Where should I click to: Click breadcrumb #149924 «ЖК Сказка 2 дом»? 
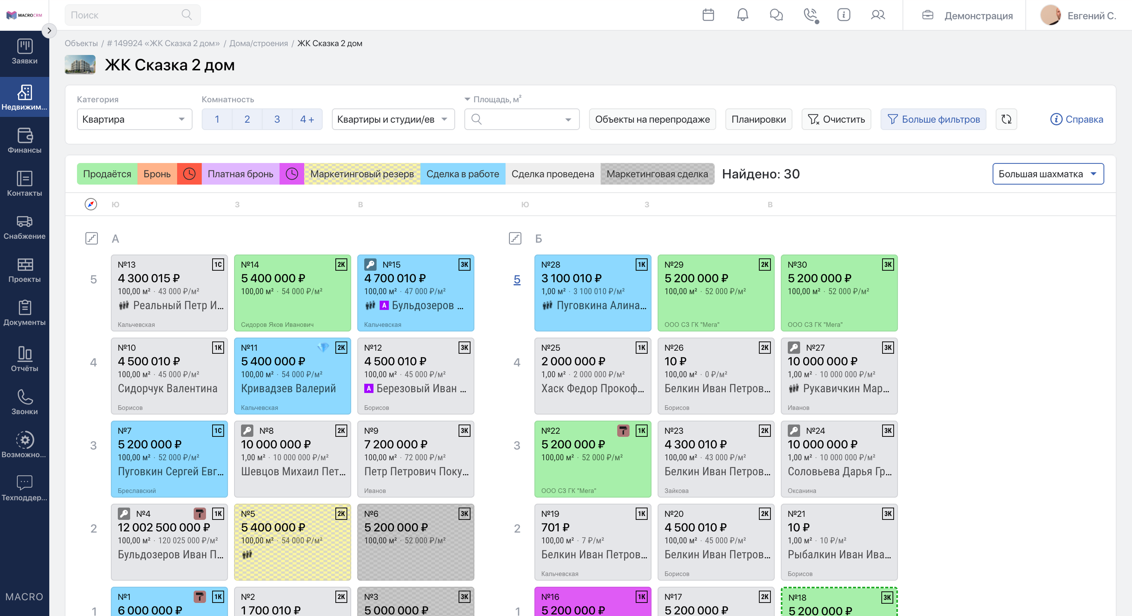pyautogui.click(x=163, y=43)
